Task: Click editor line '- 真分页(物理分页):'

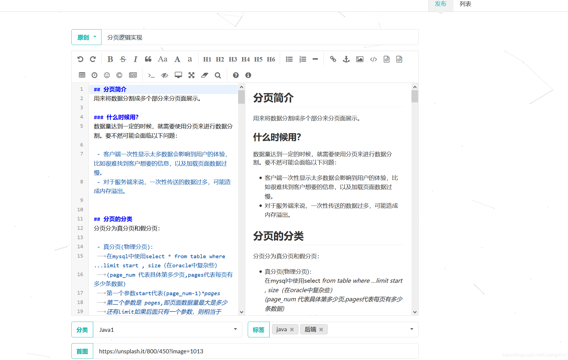Action: [x=125, y=247]
